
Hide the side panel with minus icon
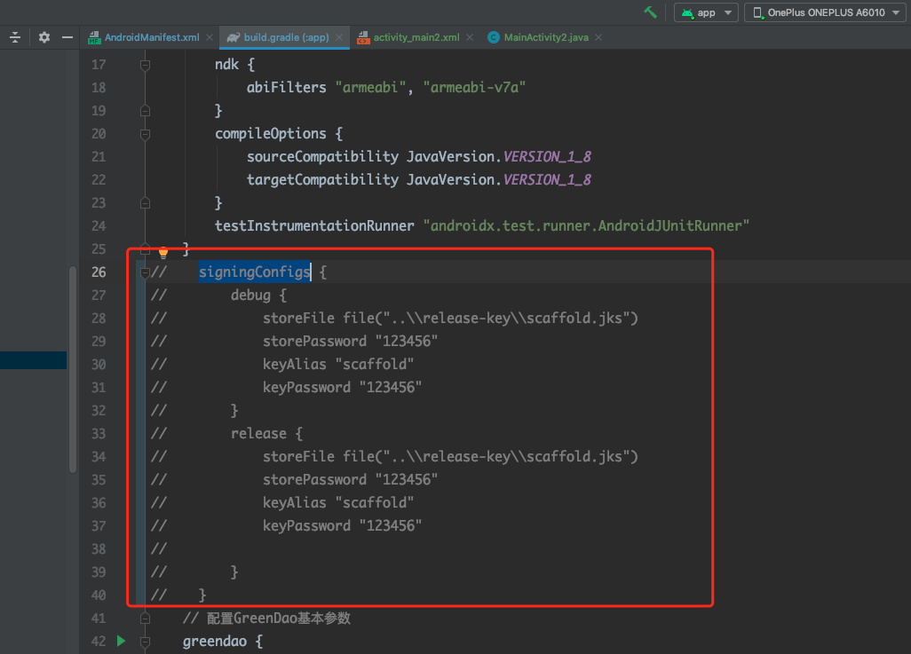coord(67,37)
